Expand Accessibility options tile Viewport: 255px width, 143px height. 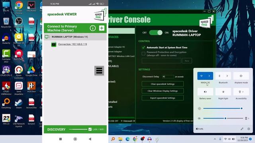tap(241, 92)
